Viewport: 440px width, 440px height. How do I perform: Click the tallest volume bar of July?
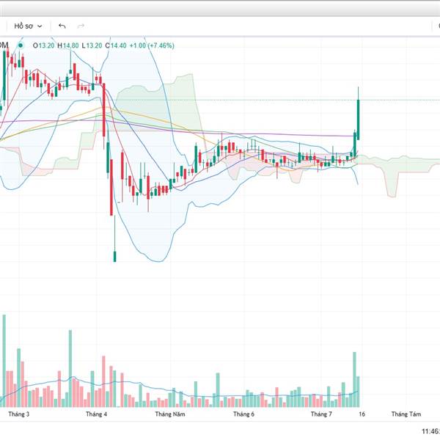[354, 379]
